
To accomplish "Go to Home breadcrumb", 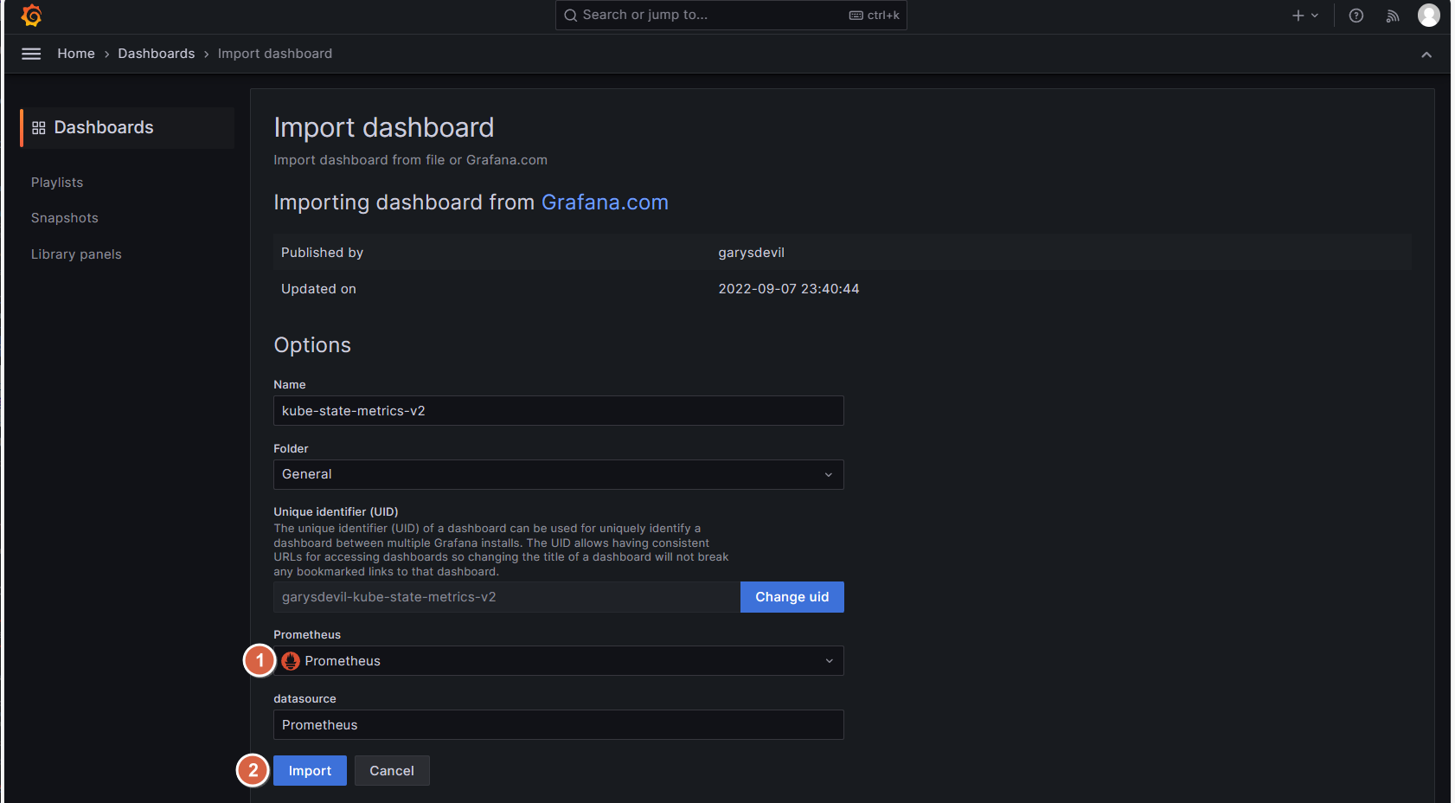I will (x=76, y=54).
